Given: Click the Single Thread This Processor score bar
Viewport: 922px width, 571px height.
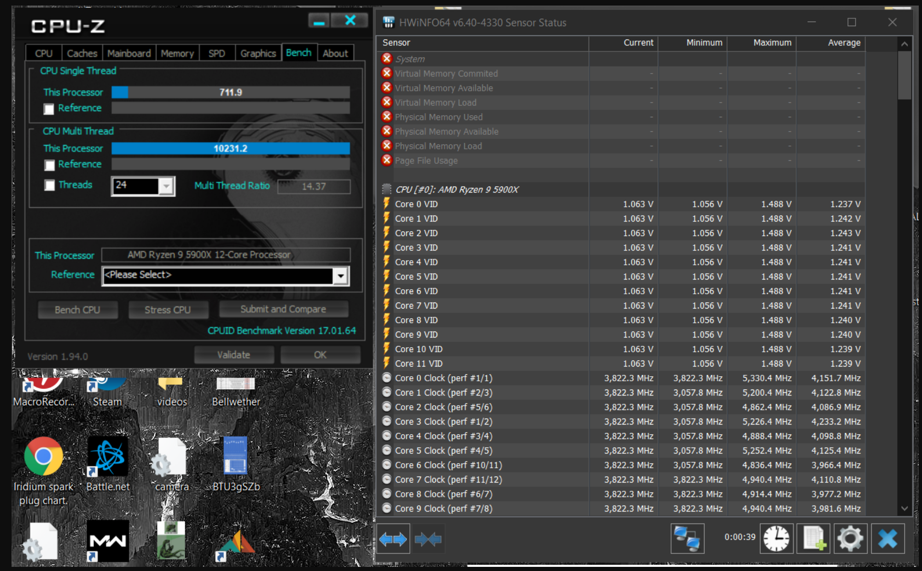Looking at the screenshot, I should [x=231, y=92].
